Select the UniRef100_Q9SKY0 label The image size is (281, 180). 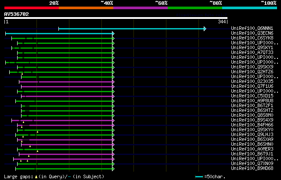[x=252, y=130]
